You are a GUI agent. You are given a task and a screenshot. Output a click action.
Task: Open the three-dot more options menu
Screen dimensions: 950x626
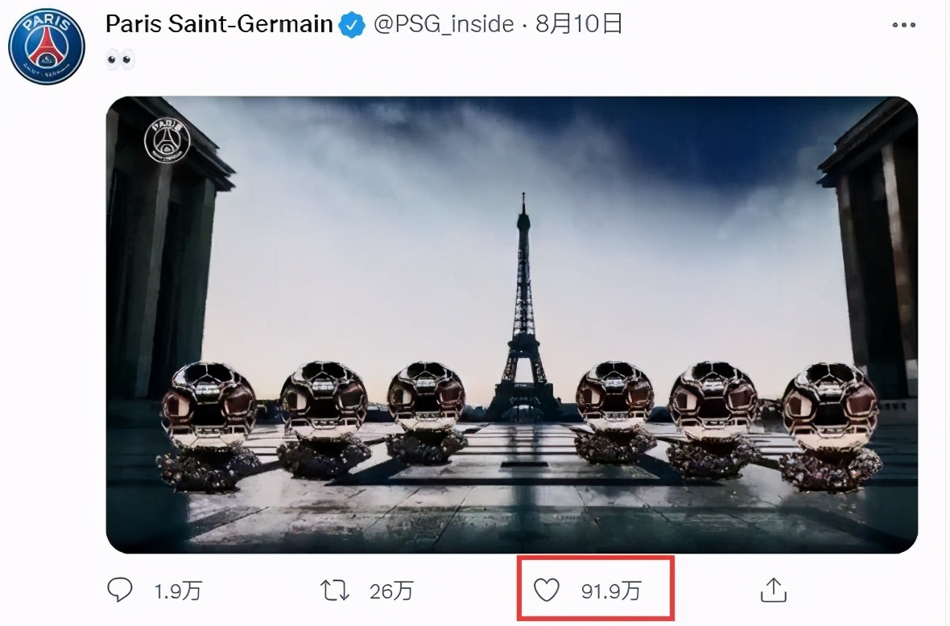[903, 25]
